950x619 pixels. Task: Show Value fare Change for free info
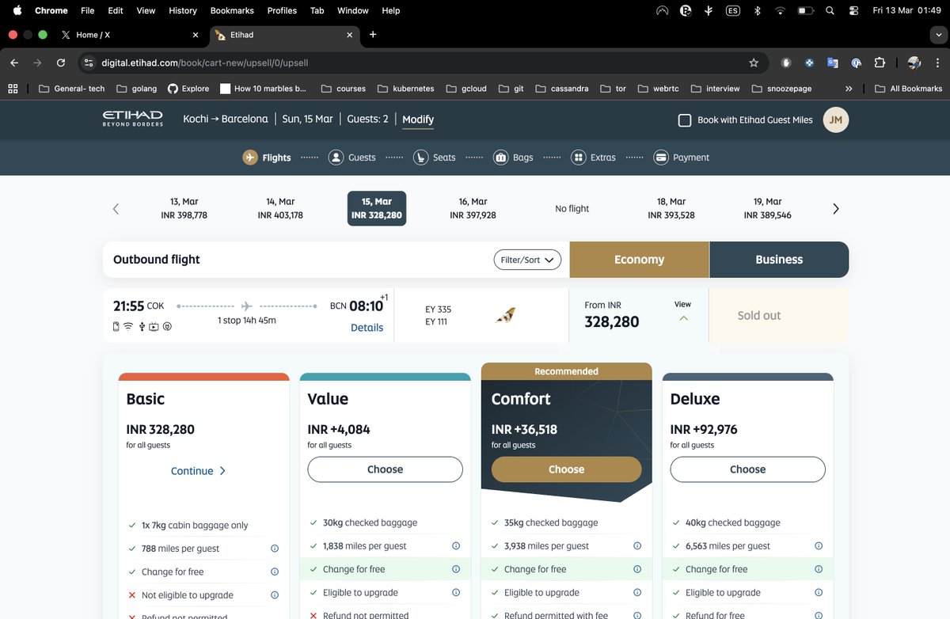456,569
